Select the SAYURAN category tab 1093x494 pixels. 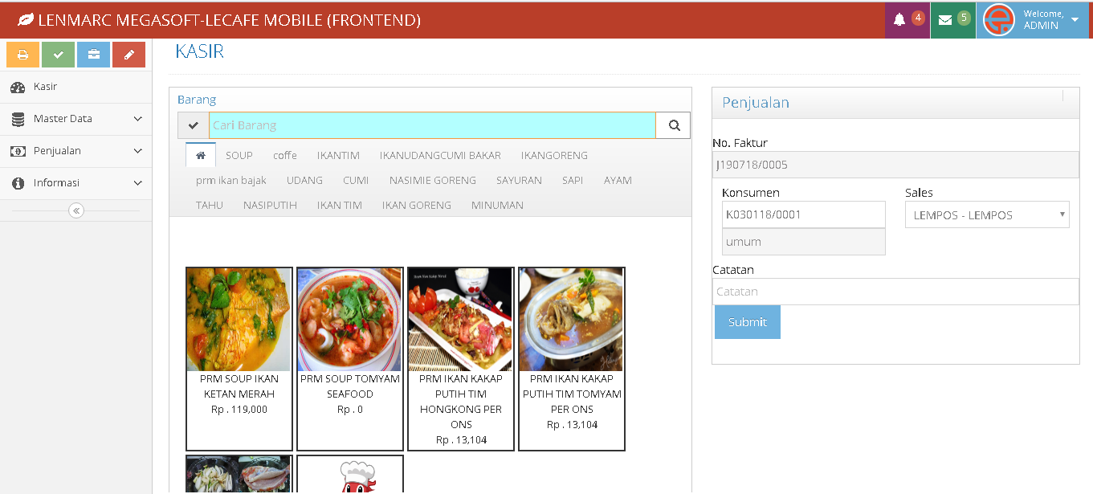pyautogui.click(x=519, y=180)
